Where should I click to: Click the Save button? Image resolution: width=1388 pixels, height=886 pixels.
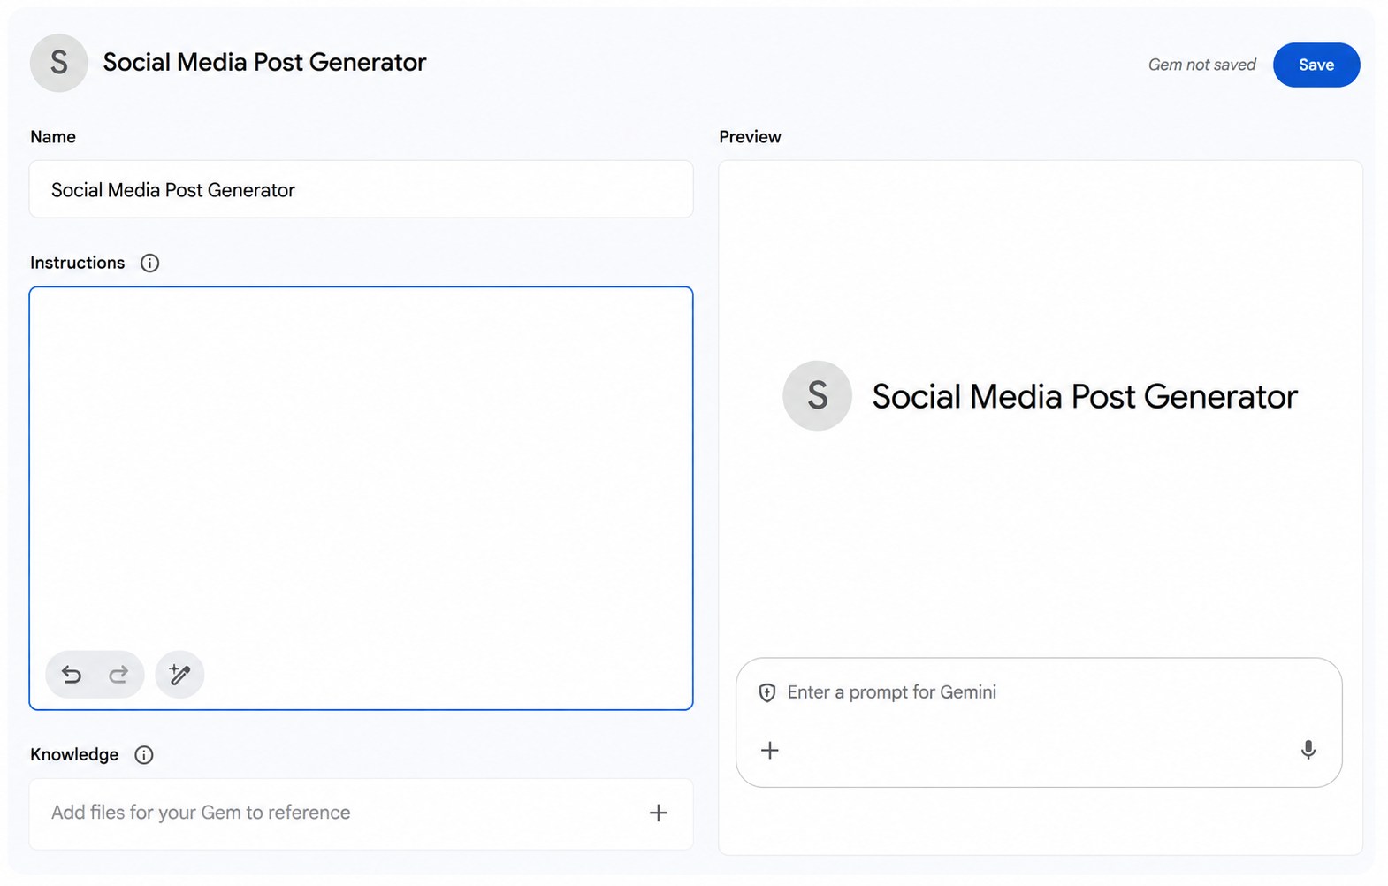coord(1316,65)
